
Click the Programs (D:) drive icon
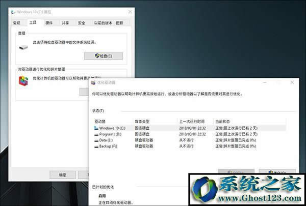(x=96, y=134)
